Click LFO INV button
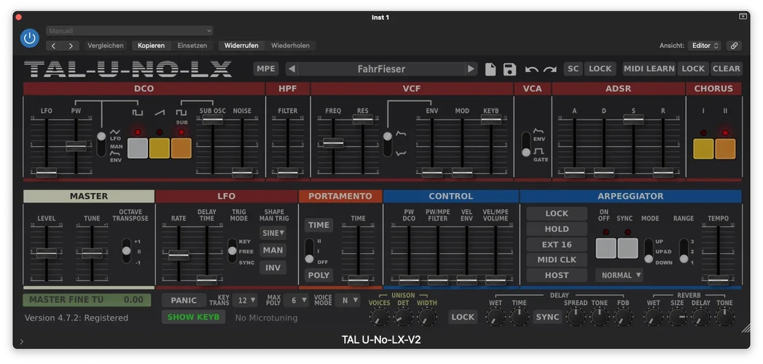 tap(273, 268)
